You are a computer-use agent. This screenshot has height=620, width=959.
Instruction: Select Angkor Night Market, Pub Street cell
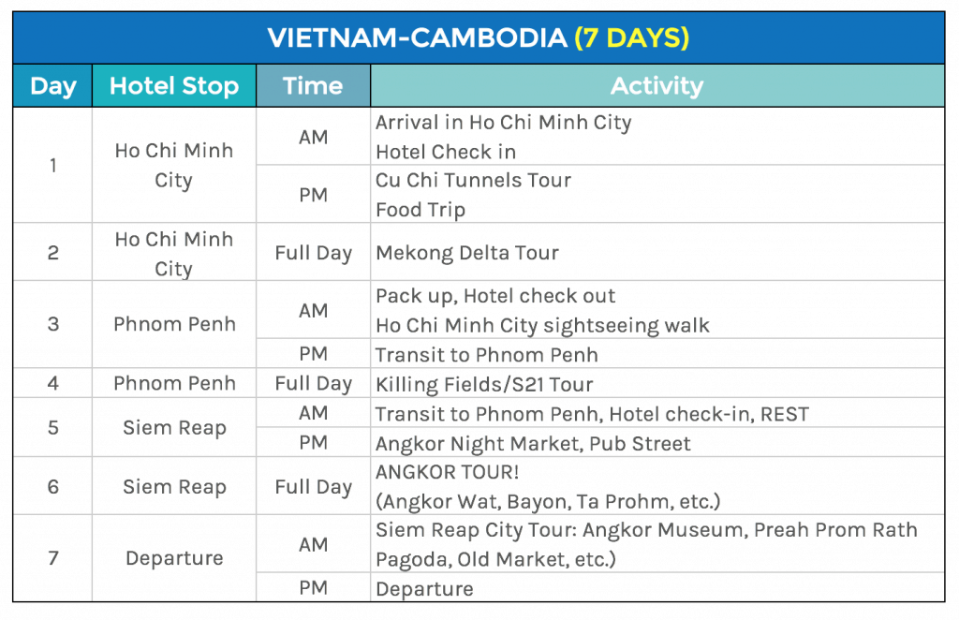click(533, 443)
